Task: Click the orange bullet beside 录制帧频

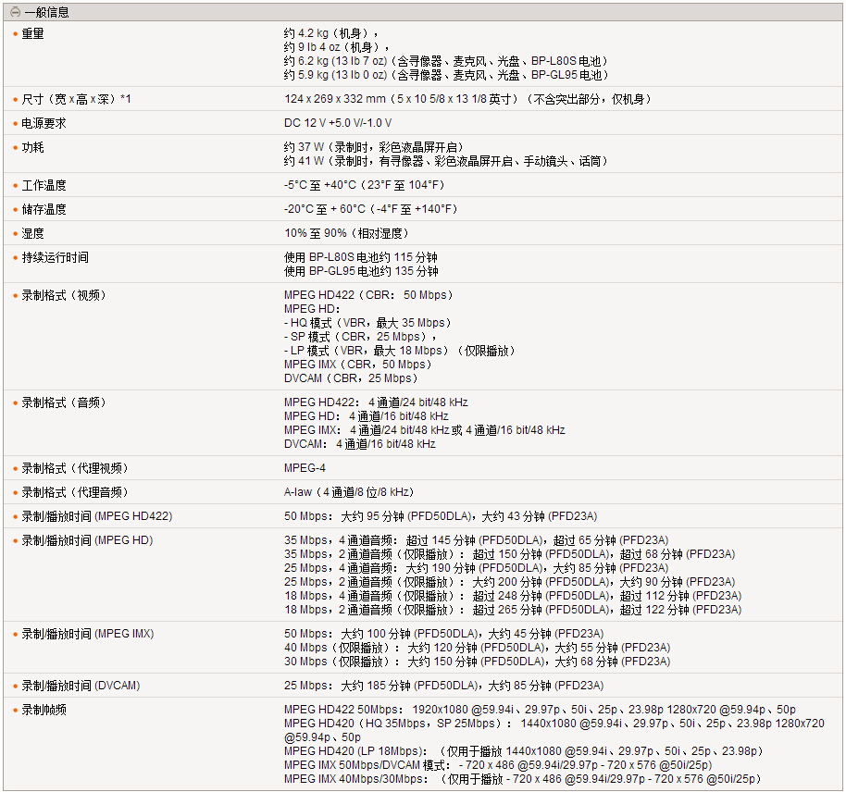Action: coord(15,710)
